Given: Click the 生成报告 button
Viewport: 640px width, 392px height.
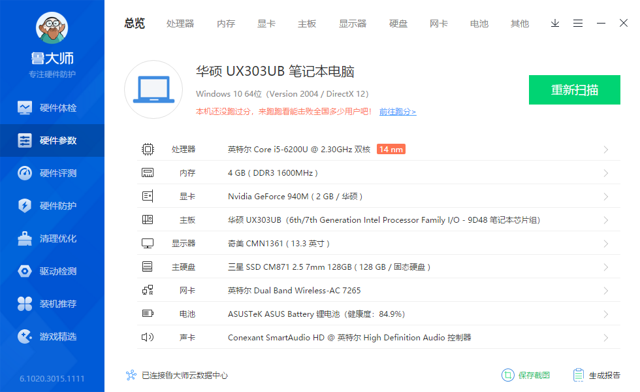Looking at the screenshot, I should point(597,375).
